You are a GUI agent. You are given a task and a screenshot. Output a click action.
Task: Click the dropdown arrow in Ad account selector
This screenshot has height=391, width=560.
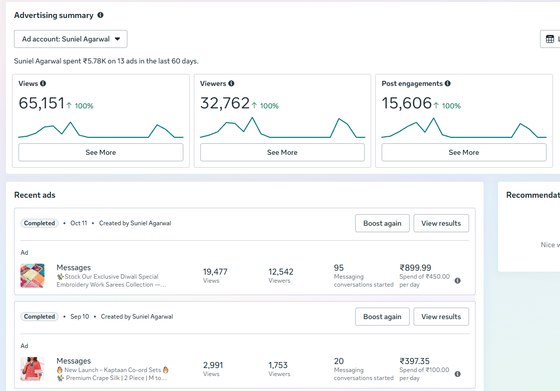pyautogui.click(x=117, y=39)
